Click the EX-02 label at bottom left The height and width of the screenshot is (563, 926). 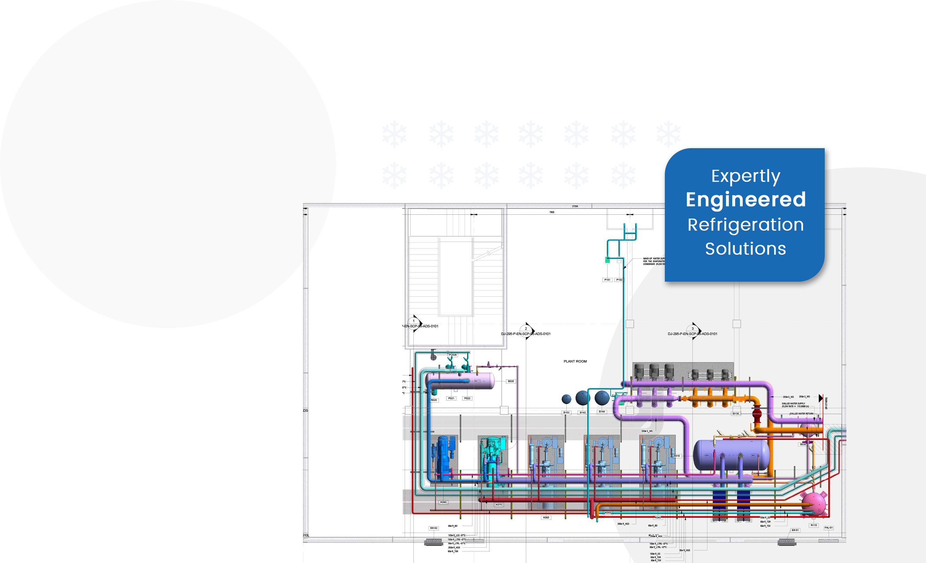[x=434, y=528]
